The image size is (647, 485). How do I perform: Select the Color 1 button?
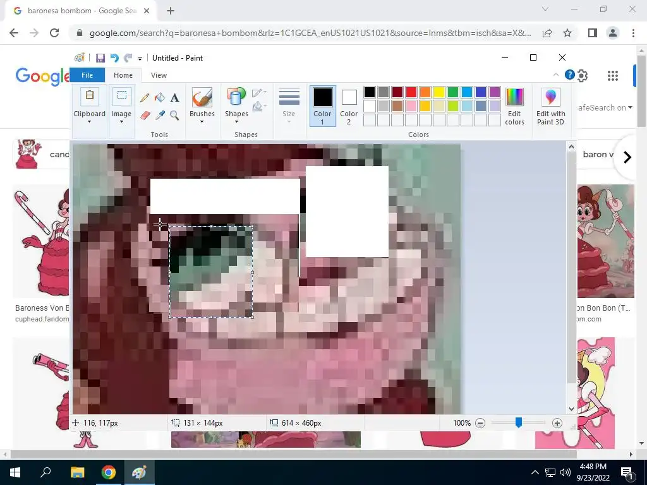click(322, 106)
